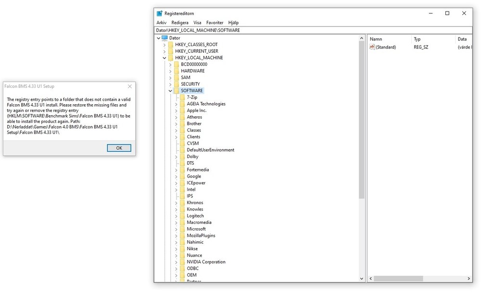Expand the HKEY_CLASSES_ROOT key

click(x=165, y=45)
